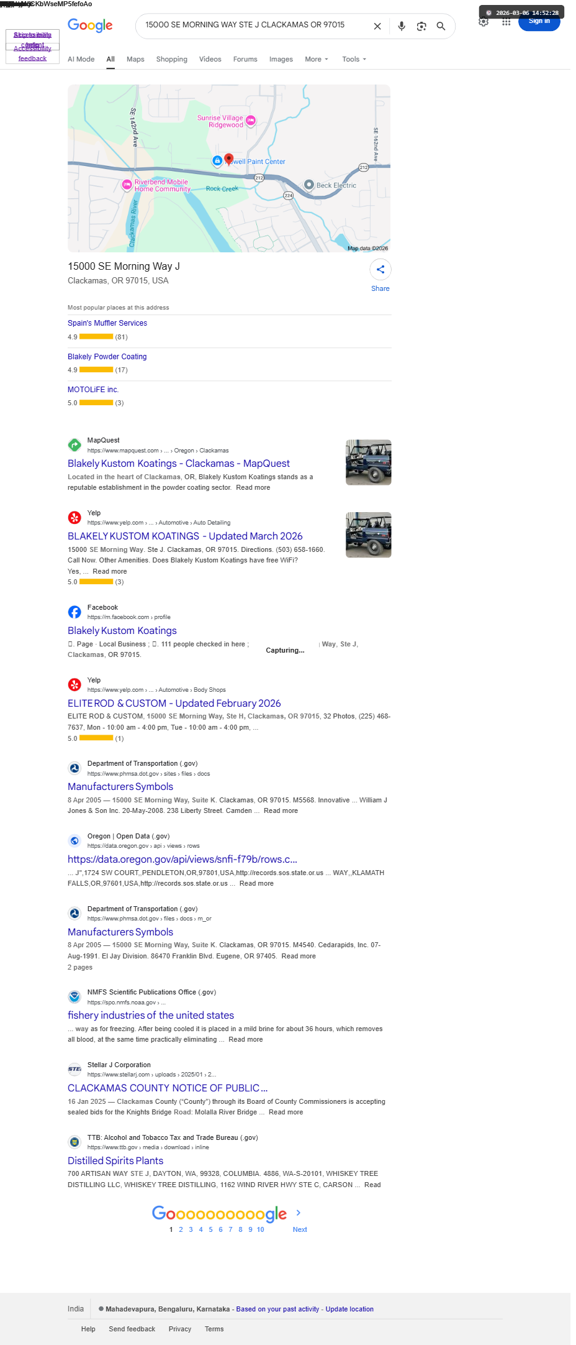Image resolution: width=576 pixels, height=1345 pixels.
Task: Start voice search with microphone icon
Action: (x=402, y=26)
